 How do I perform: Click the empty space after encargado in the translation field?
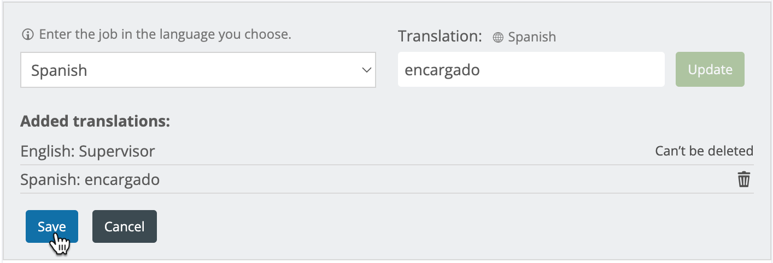pyautogui.click(x=571, y=69)
